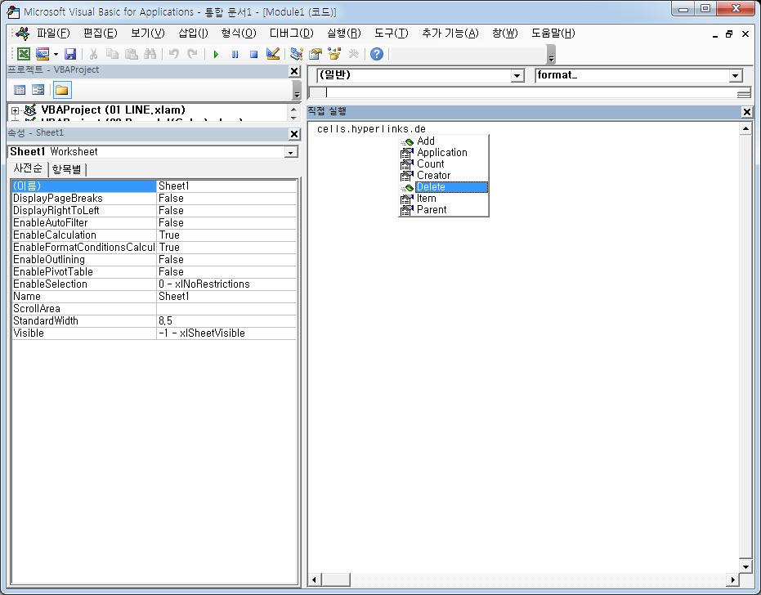The width and height of the screenshot is (761, 595).
Task: Switch to 항목별 properties tab
Action: coord(66,169)
